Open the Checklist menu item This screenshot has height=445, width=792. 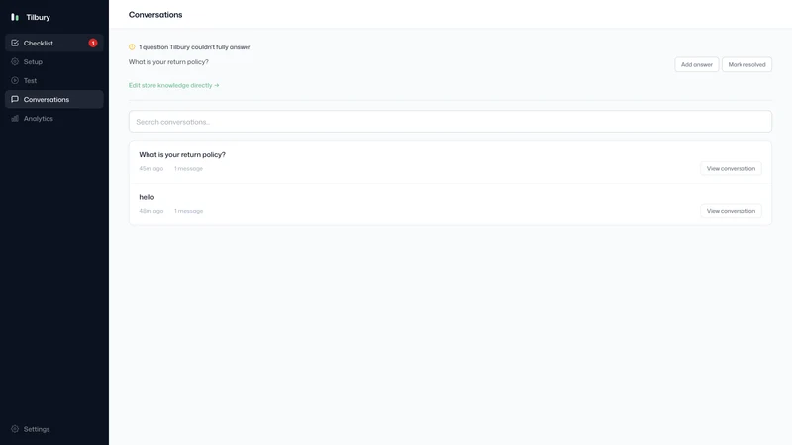[54, 43]
